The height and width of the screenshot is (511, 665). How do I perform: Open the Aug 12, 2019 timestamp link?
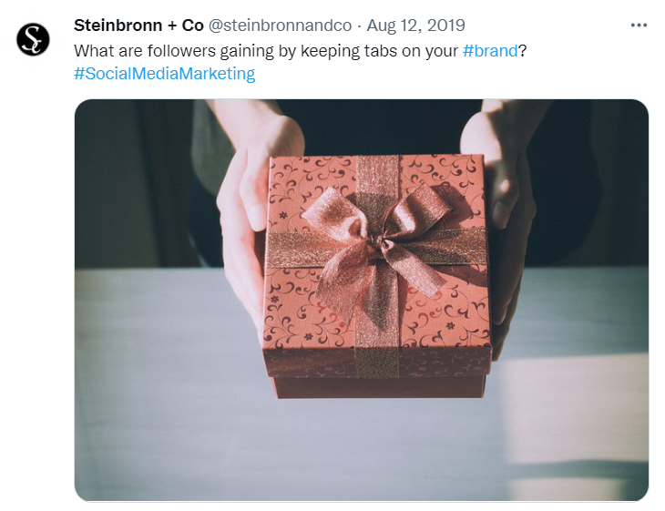click(x=415, y=26)
